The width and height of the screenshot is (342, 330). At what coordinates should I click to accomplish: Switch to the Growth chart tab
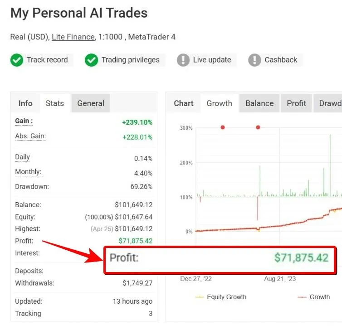220,103
